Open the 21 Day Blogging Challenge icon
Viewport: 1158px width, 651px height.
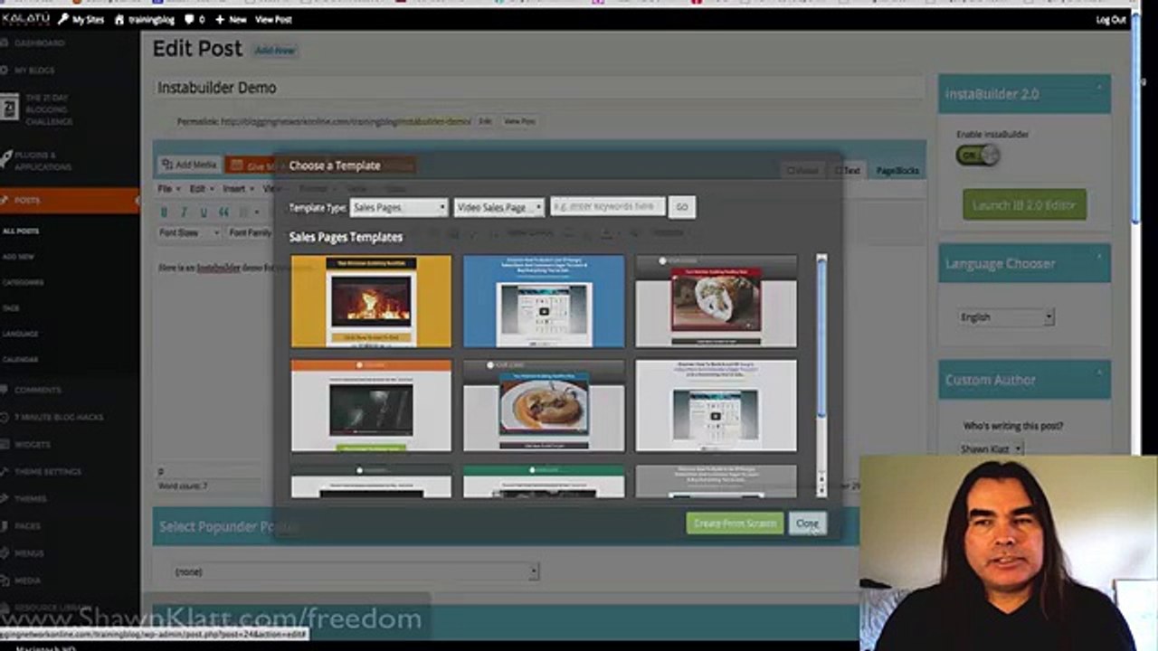click(x=8, y=106)
